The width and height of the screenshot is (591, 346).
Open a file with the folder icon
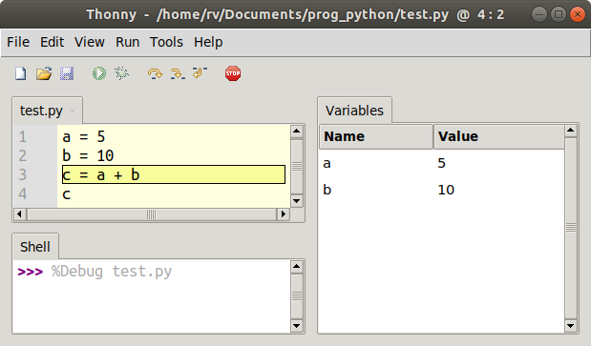coord(44,73)
